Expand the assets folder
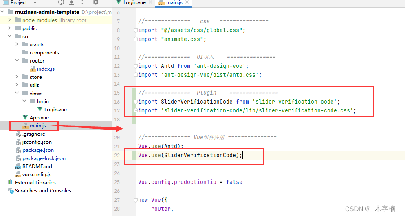Viewport: 405px width, 216px height. click(x=17, y=44)
